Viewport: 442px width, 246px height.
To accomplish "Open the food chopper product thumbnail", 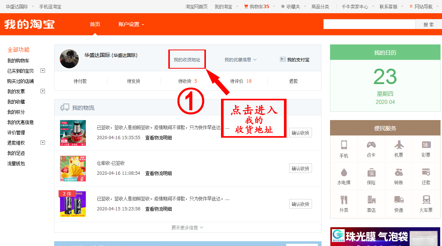I will [73, 133].
